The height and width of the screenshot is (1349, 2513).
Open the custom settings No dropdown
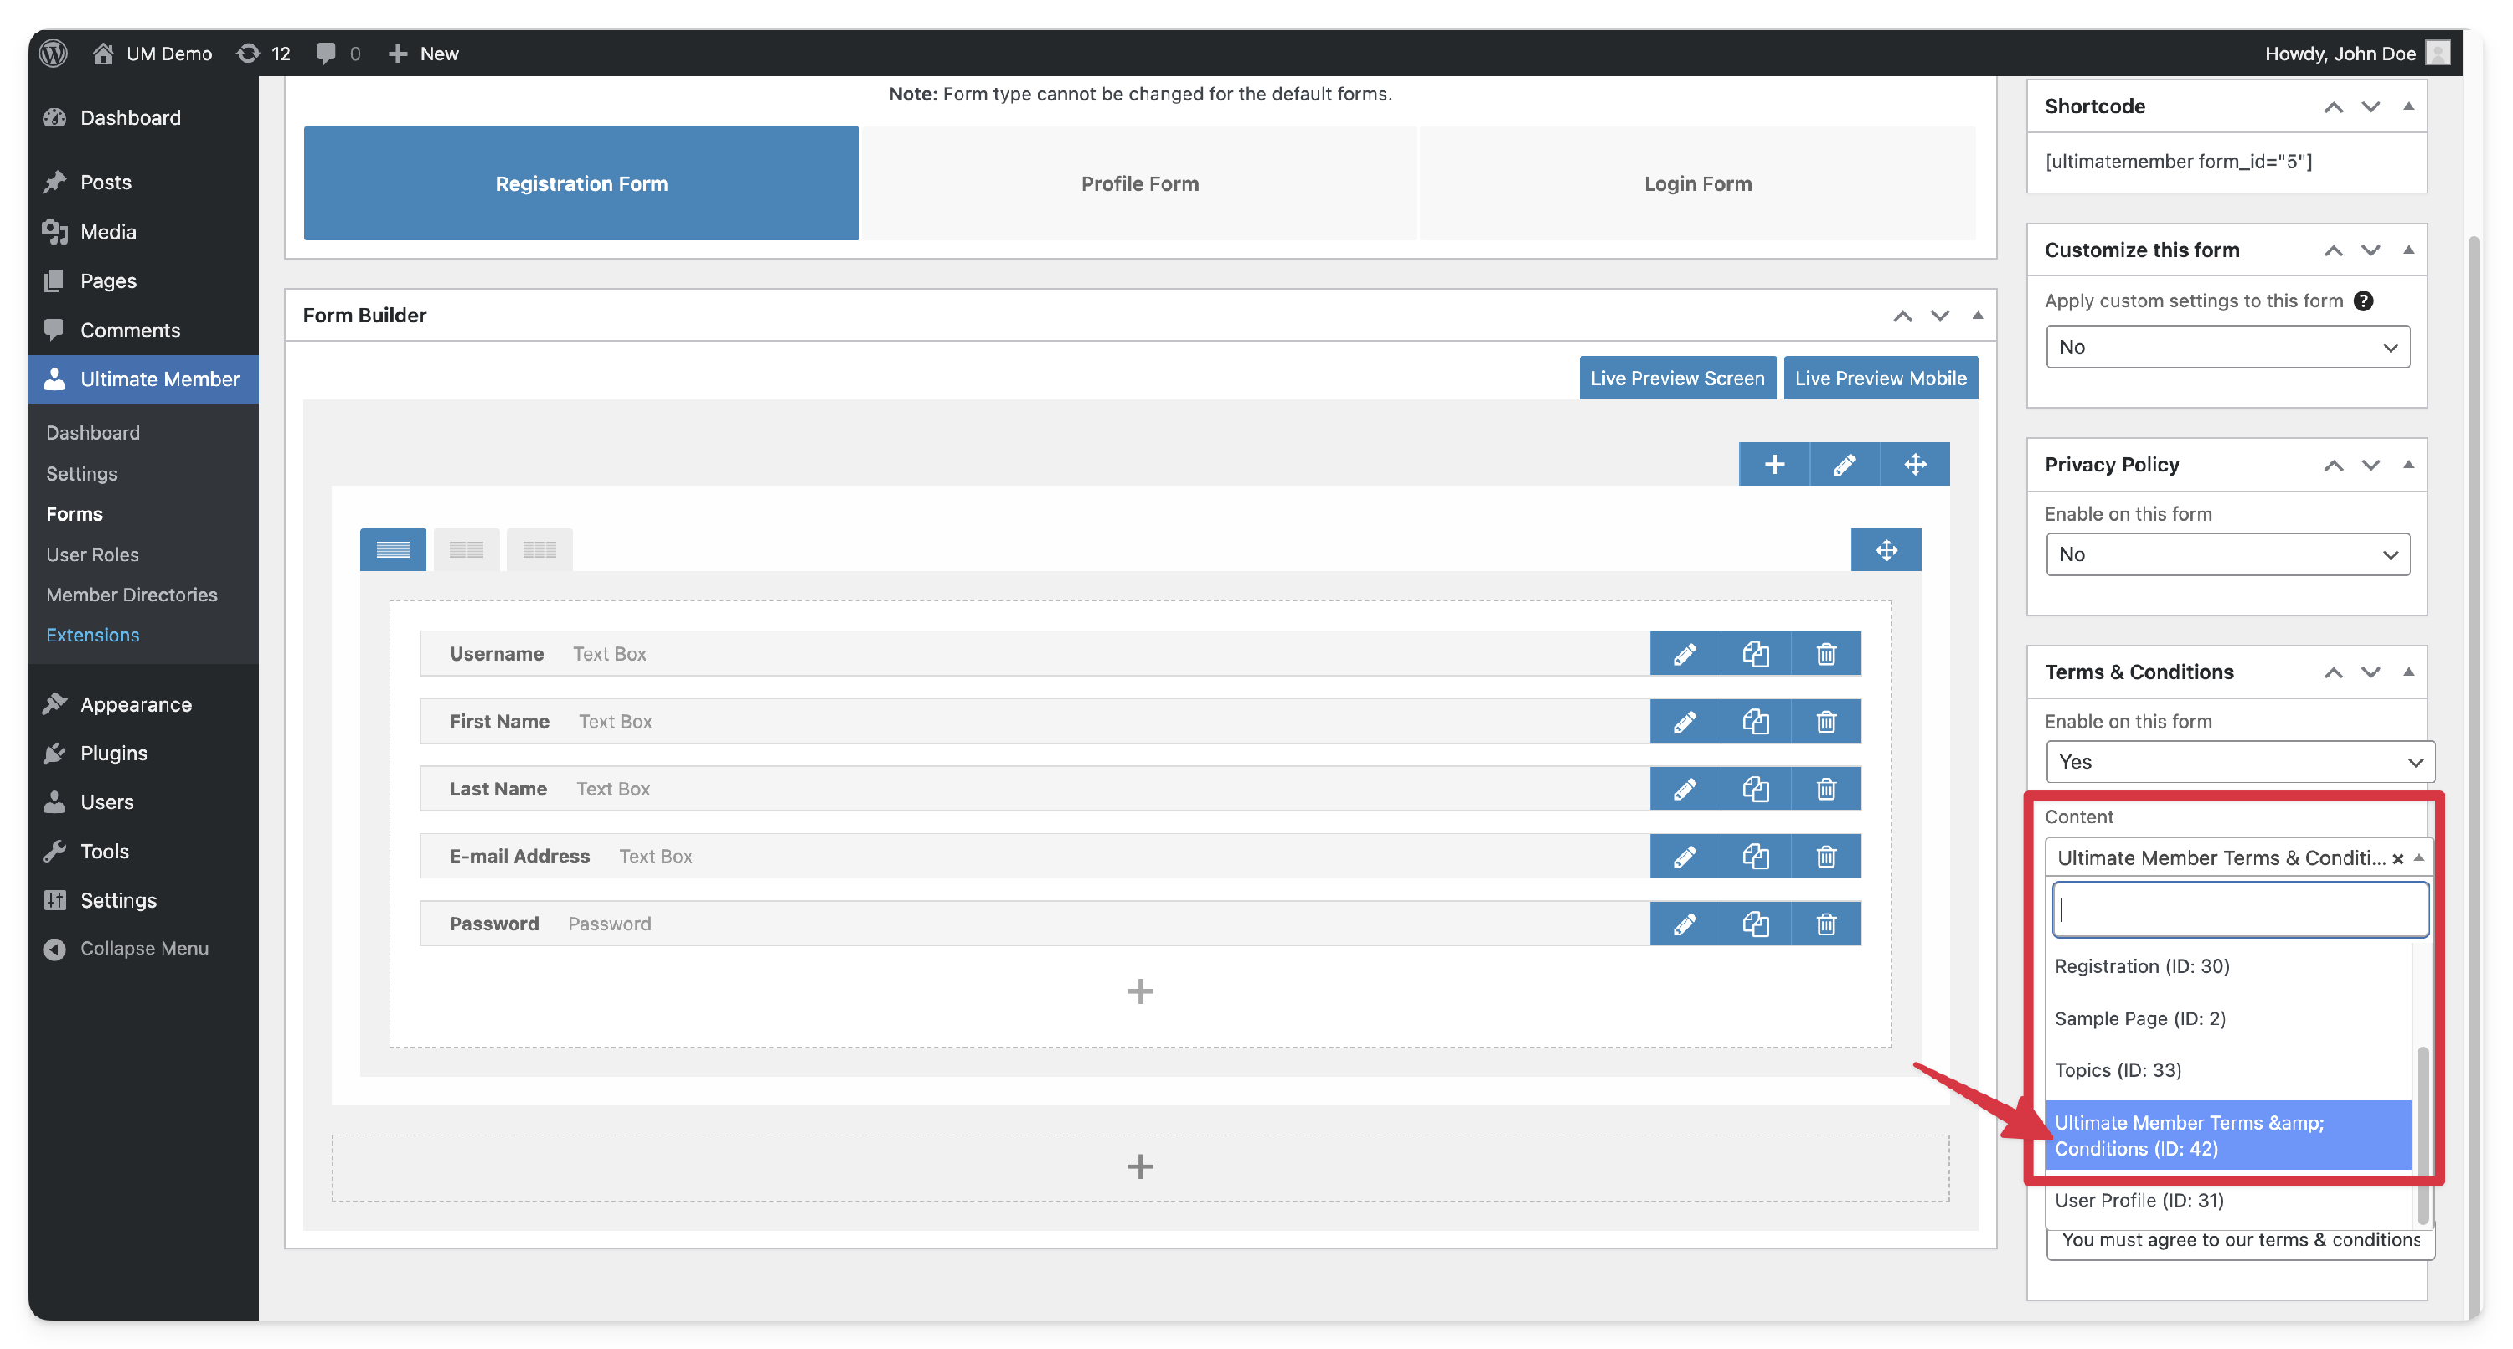[2227, 348]
